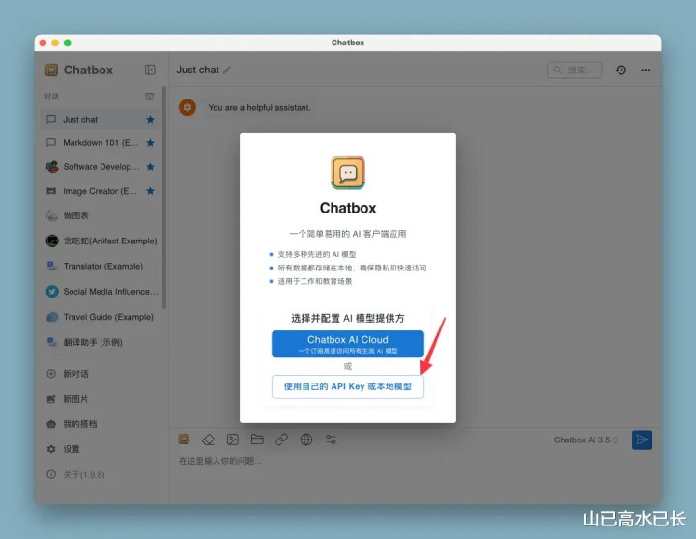Image resolution: width=696 pixels, height=539 pixels.
Task: Toggle the web browsing globe icon
Action: (306, 440)
